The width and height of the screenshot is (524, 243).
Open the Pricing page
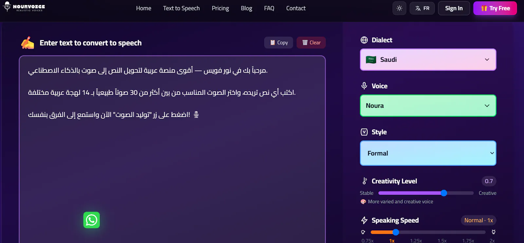tap(220, 8)
